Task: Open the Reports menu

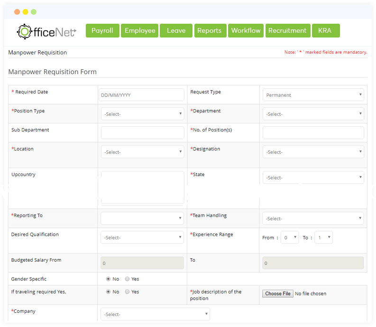Action: pos(211,30)
